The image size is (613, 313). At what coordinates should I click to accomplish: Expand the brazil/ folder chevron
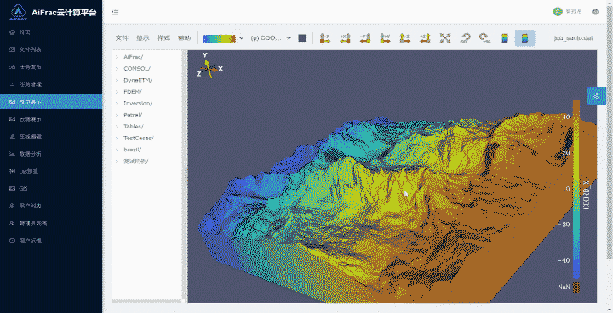click(x=117, y=150)
